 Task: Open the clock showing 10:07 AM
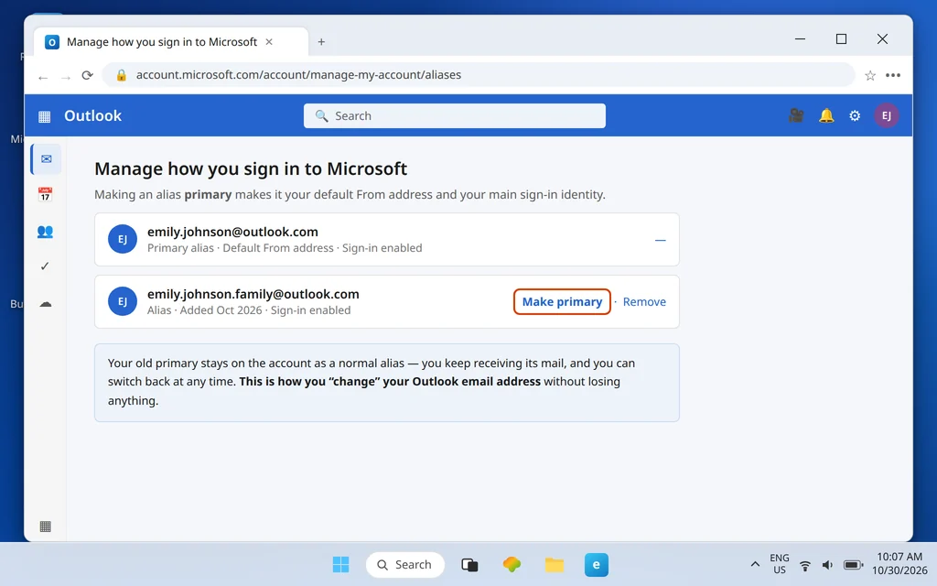tap(899, 564)
